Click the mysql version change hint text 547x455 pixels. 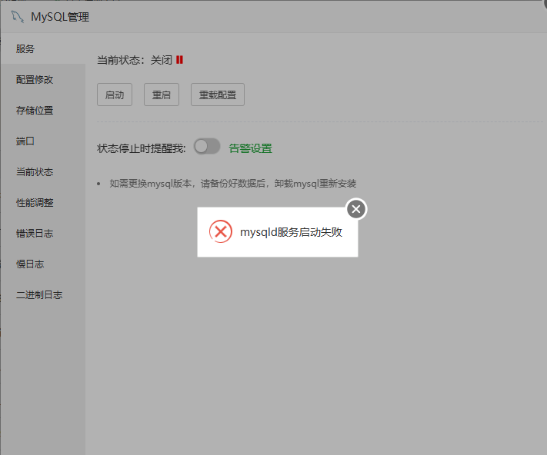click(x=232, y=183)
